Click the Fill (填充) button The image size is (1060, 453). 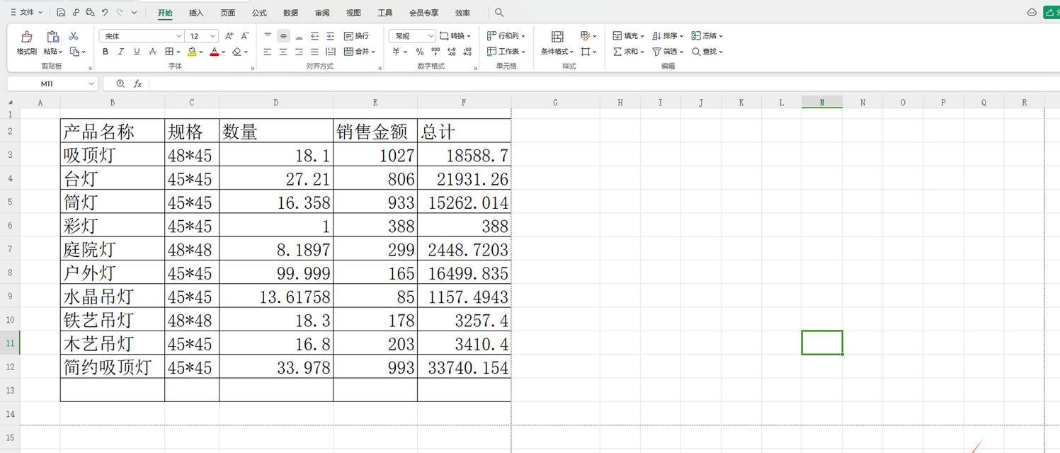point(629,35)
